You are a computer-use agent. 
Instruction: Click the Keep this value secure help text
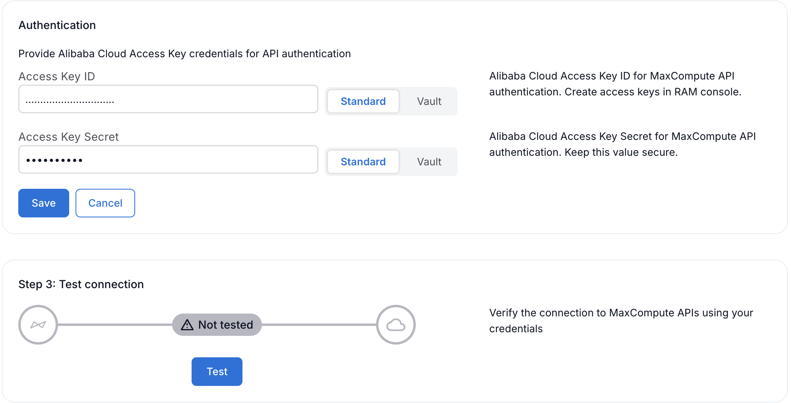tap(621, 152)
